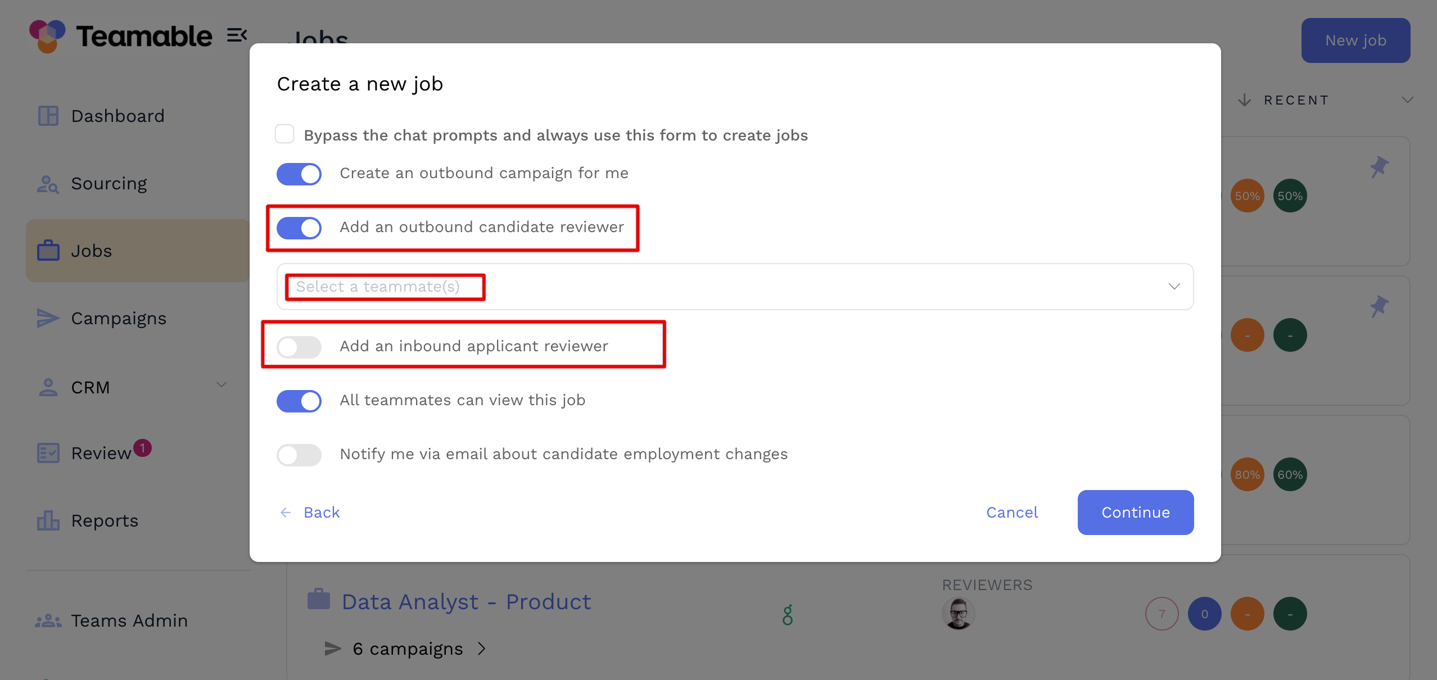Click the reviewer avatar photo

click(x=959, y=614)
